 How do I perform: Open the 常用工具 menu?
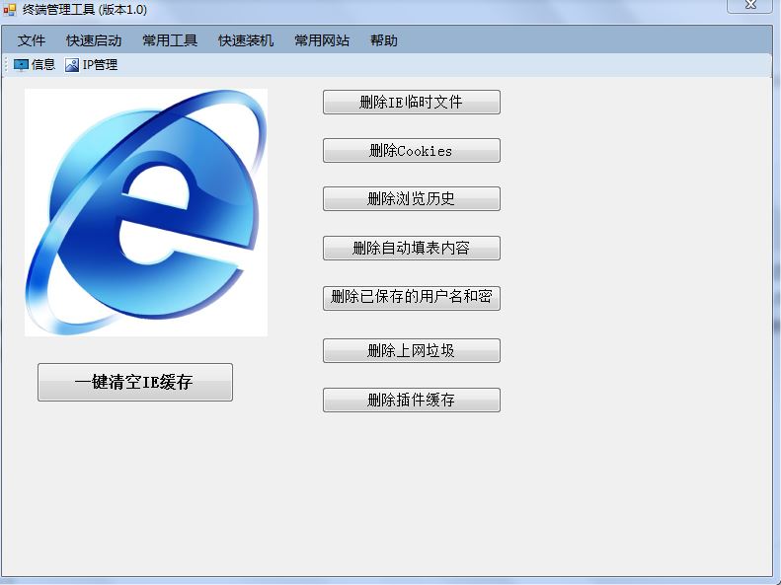(170, 40)
